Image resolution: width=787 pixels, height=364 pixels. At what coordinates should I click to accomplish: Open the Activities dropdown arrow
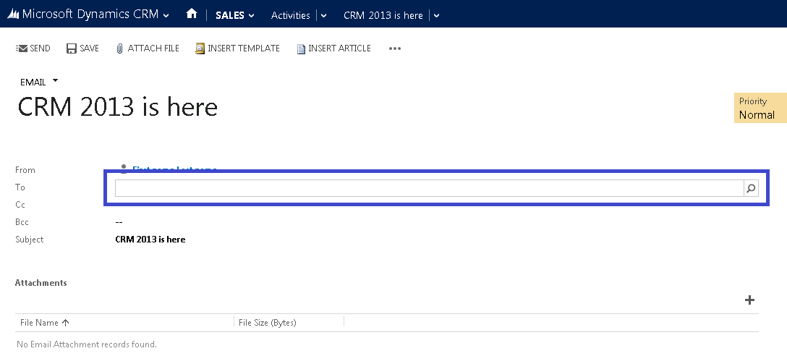323,15
